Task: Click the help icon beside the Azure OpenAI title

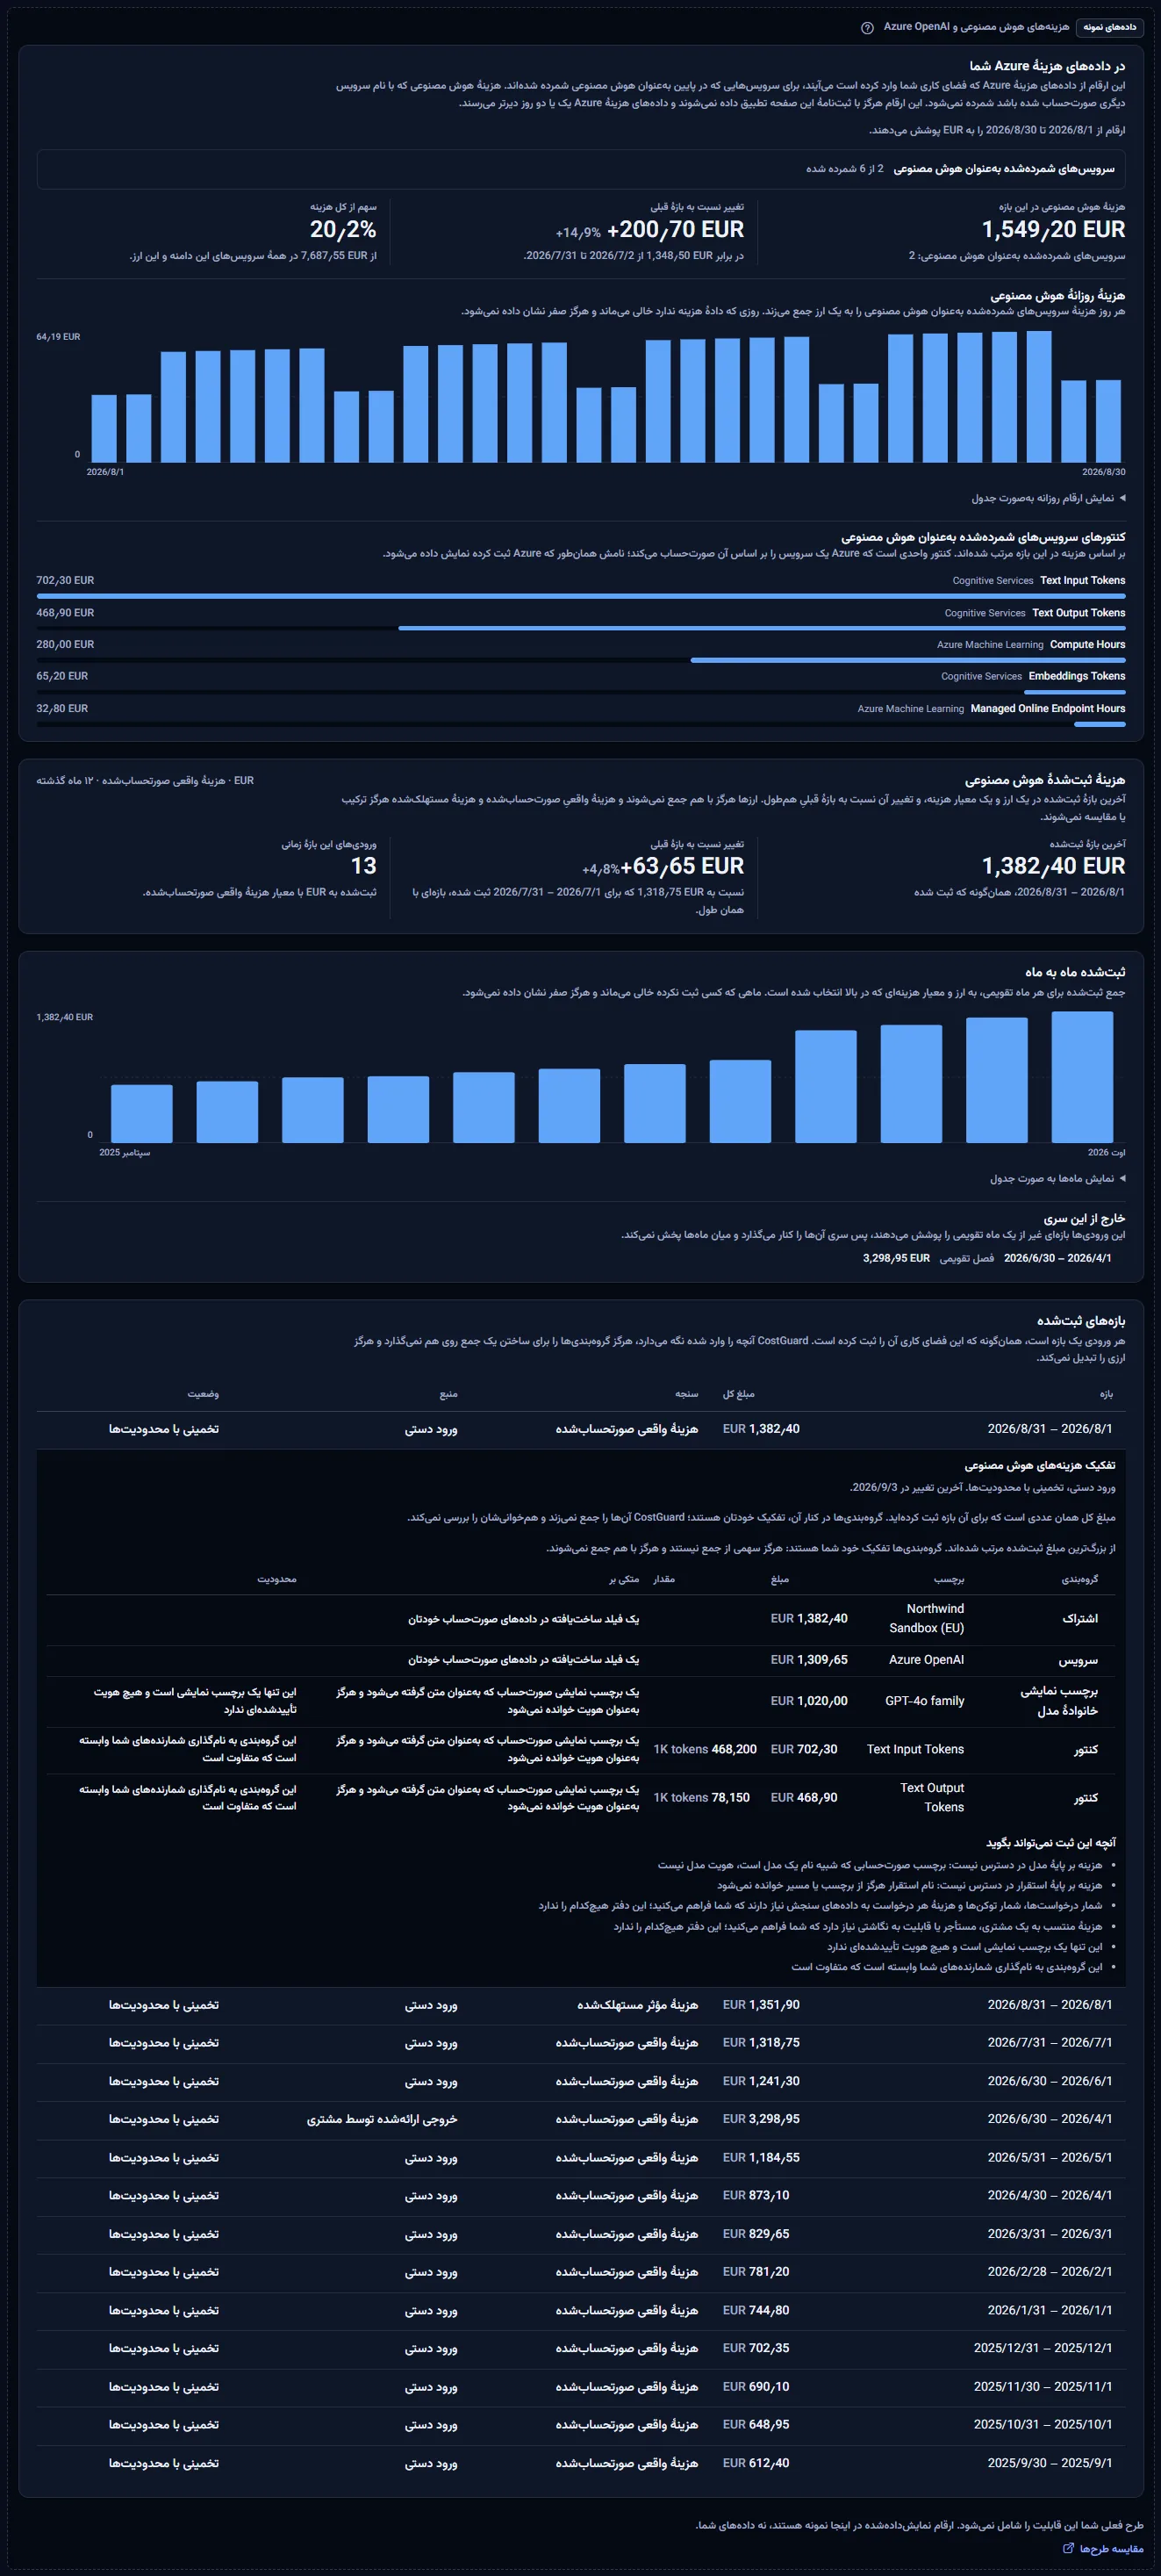Action: pos(867,28)
